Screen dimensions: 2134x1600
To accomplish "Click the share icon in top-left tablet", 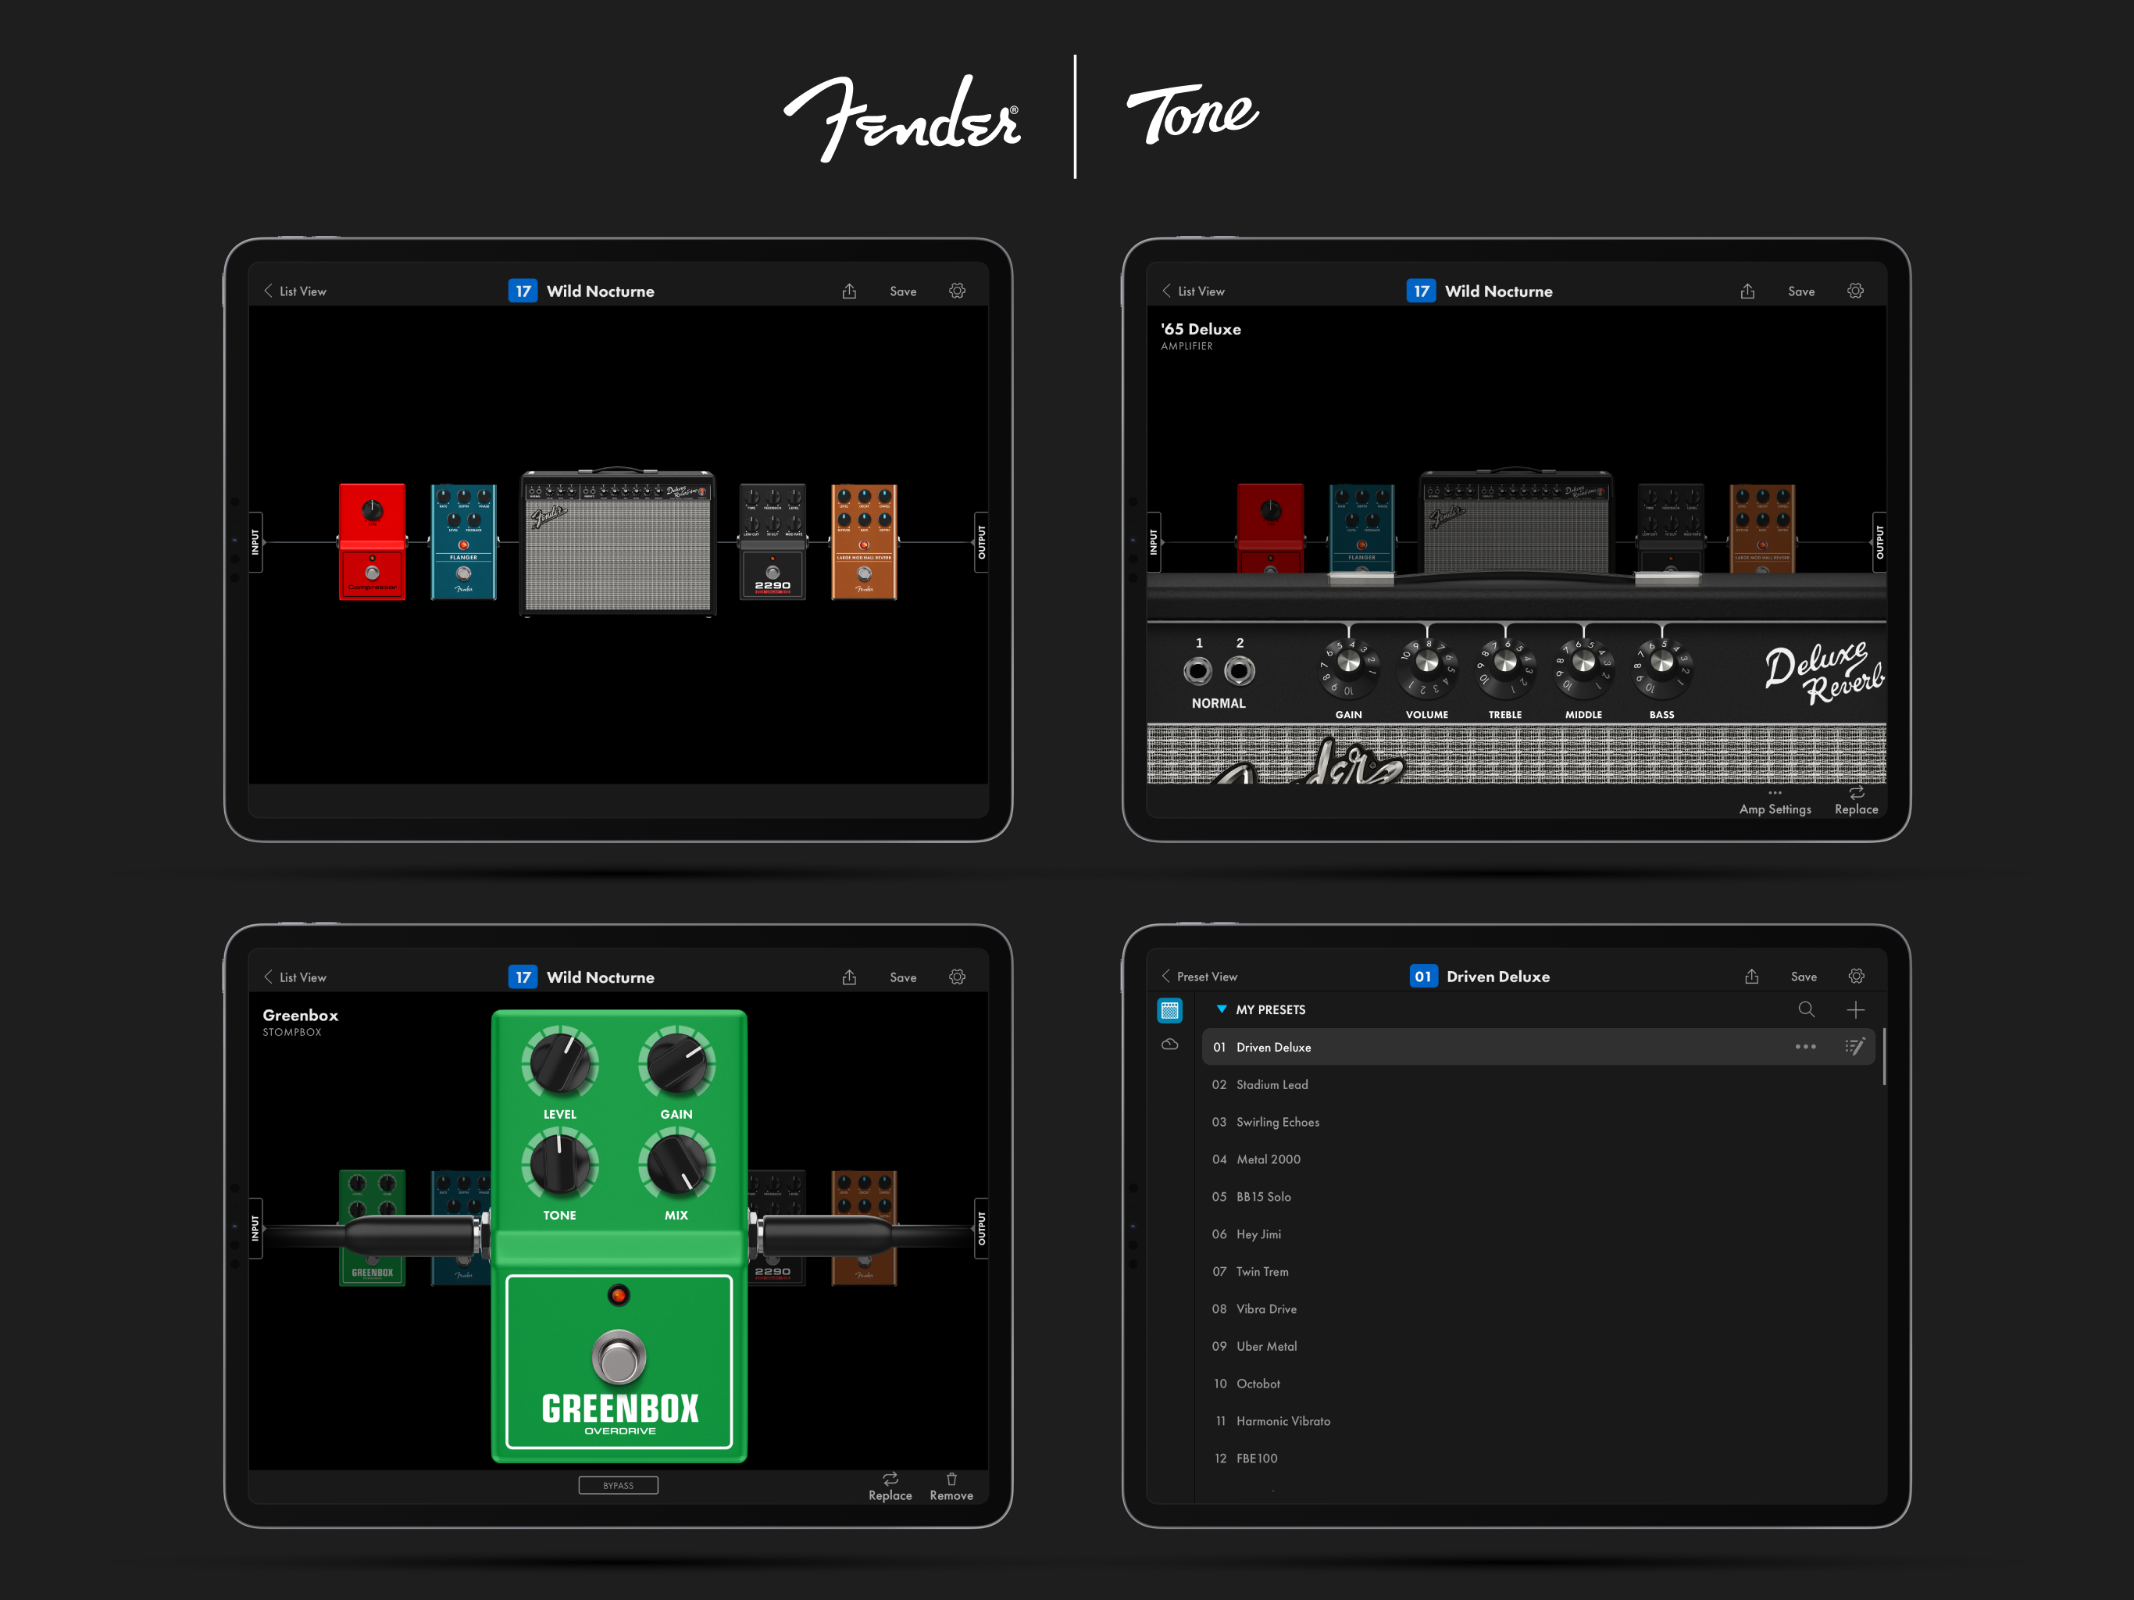I will tap(849, 291).
